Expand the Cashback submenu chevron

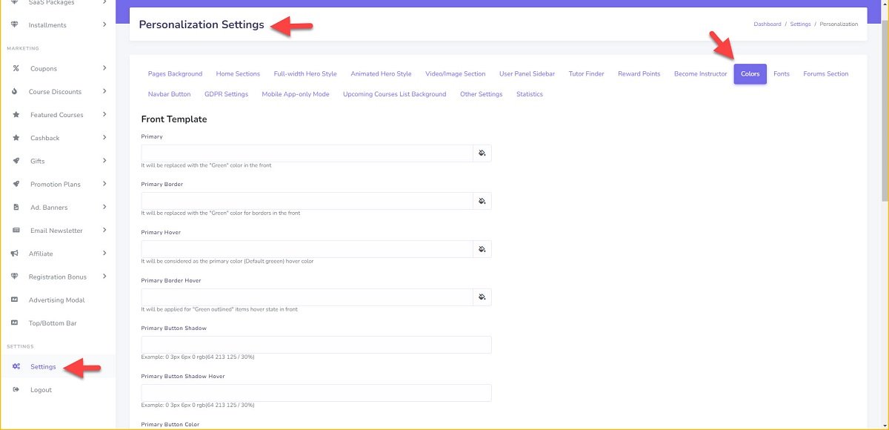coord(104,137)
